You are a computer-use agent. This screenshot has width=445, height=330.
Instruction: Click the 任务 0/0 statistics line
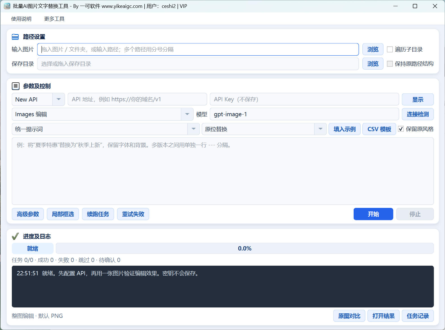coord(66,260)
